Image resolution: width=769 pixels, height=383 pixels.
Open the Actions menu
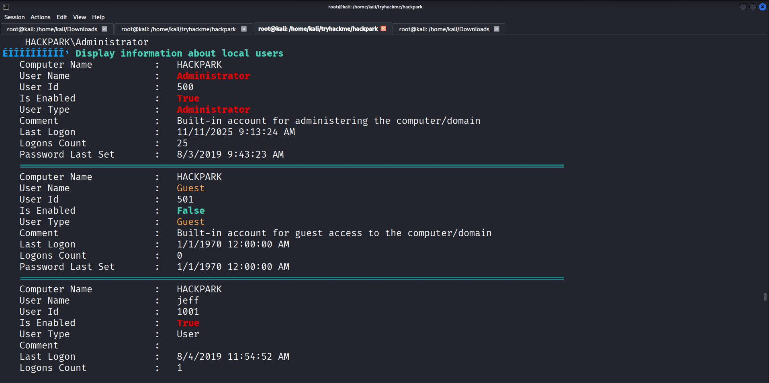point(41,17)
